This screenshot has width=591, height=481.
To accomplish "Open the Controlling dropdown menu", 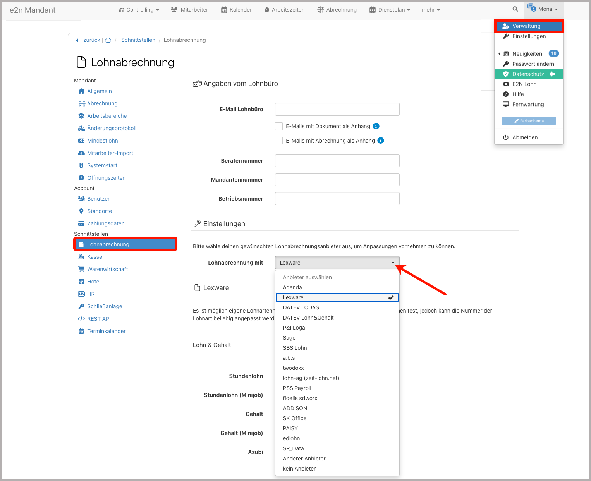I will 139,10.
